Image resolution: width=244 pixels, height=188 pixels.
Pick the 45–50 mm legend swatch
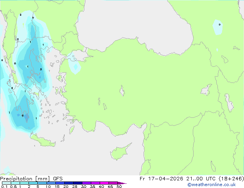(113, 183)
